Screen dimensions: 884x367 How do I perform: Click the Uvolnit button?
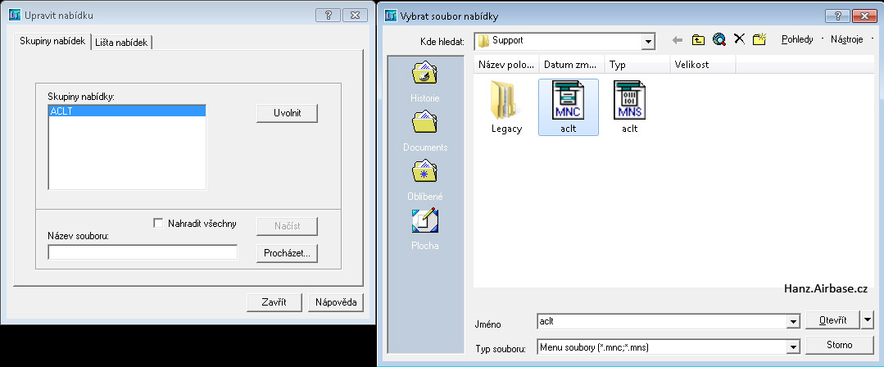[287, 113]
